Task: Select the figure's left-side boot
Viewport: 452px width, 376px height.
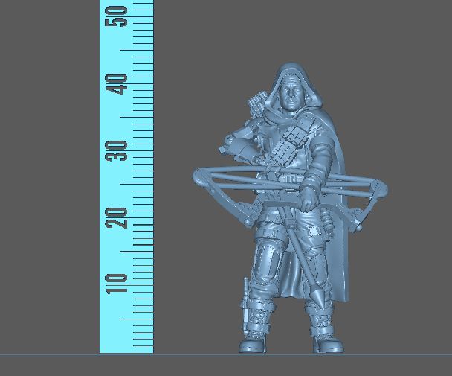Action: pos(254,339)
